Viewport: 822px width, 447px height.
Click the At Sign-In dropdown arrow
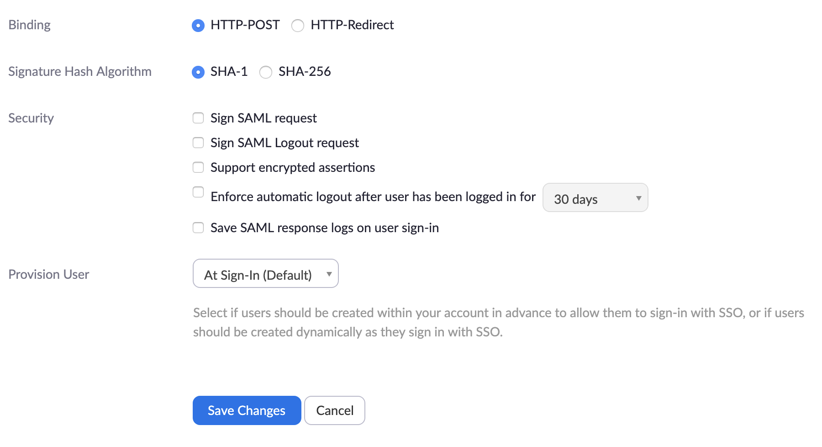[329, 273]
